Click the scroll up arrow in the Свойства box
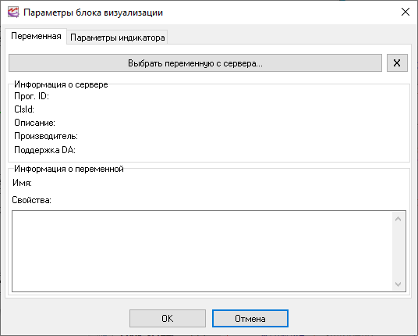The image size is (418, 336). [x=398, y=219]
